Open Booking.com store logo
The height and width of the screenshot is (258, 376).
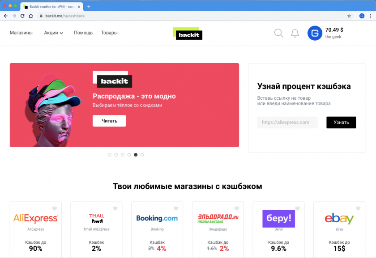[x=157, y=218]
